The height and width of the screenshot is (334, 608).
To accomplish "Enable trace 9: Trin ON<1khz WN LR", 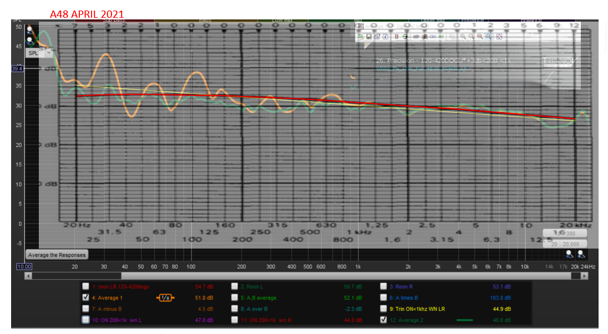I will pos(383,309).
